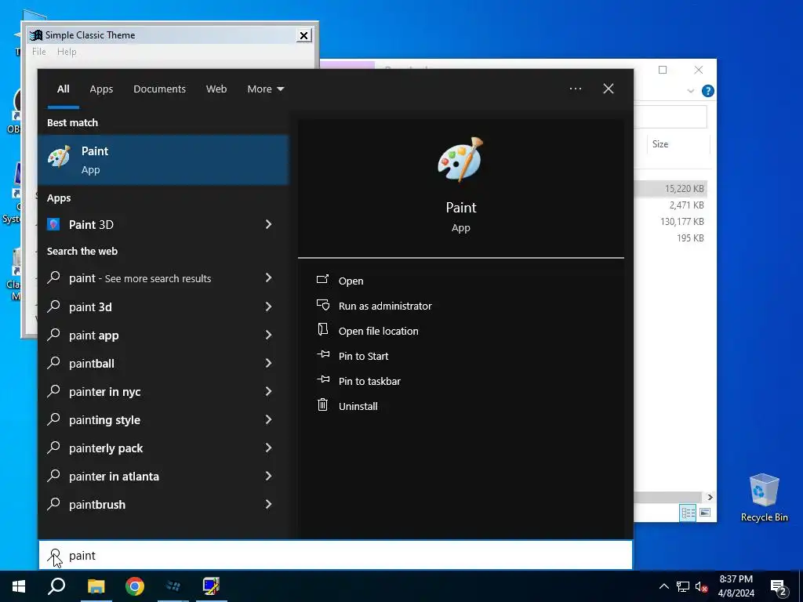This screenshot has width=803, height=602.
Task: Close the search panel with the X
Action: (609, 89)
